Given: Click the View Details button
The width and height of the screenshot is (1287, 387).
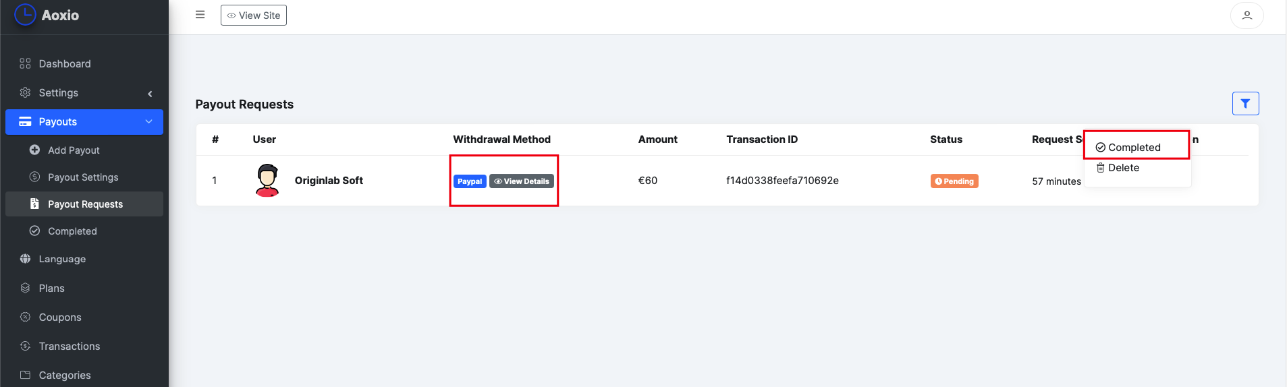Looking at the screenshot, I should (x=522, y=181).
